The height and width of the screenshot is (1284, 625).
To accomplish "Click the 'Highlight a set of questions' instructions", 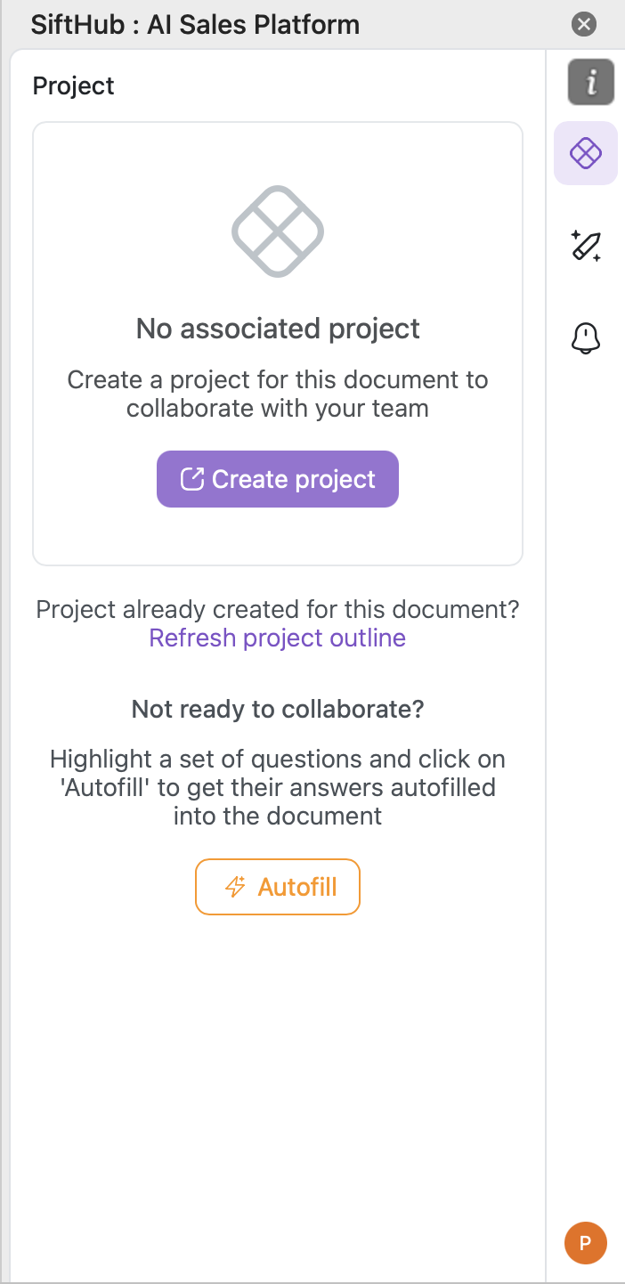I will pyautogui.click(x=278, y=787).
